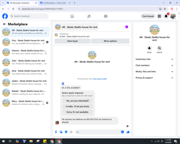The image size is (180, 144).
Task: Open a new browser tab
Action: click(x=75, y=3)
